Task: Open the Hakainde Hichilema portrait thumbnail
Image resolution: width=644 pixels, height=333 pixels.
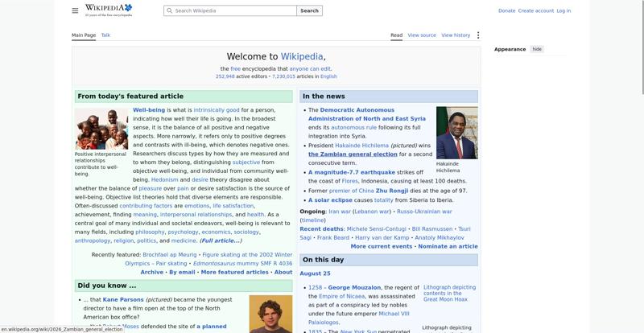Action: click(x=456, y=133)
